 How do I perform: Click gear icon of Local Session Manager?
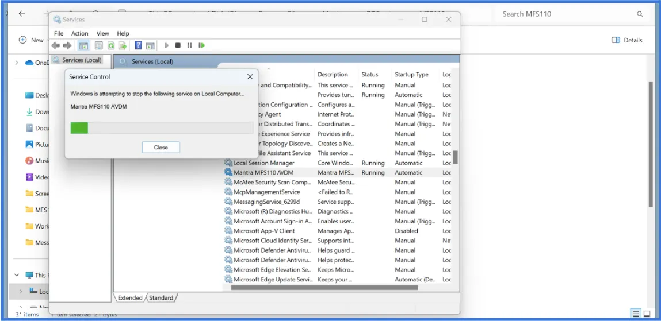[228, 163]
